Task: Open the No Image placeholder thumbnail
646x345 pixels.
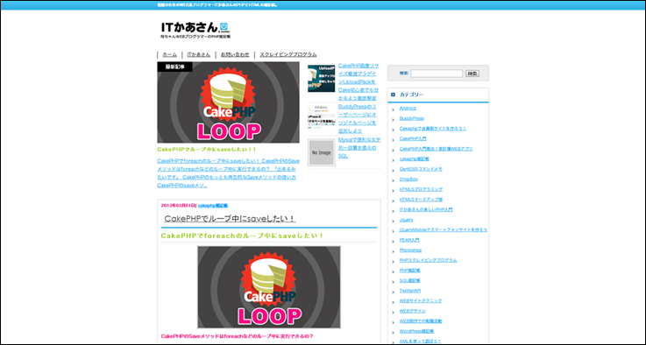Action: [322, 152]
